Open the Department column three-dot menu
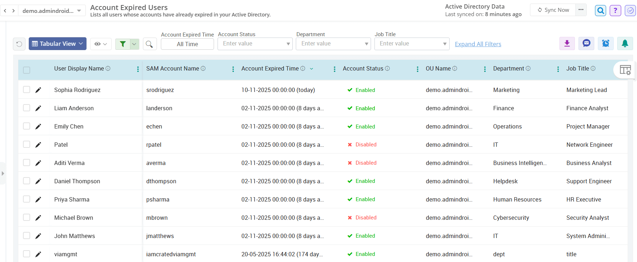This screenshot has height=262, width=637. point(558,69)
